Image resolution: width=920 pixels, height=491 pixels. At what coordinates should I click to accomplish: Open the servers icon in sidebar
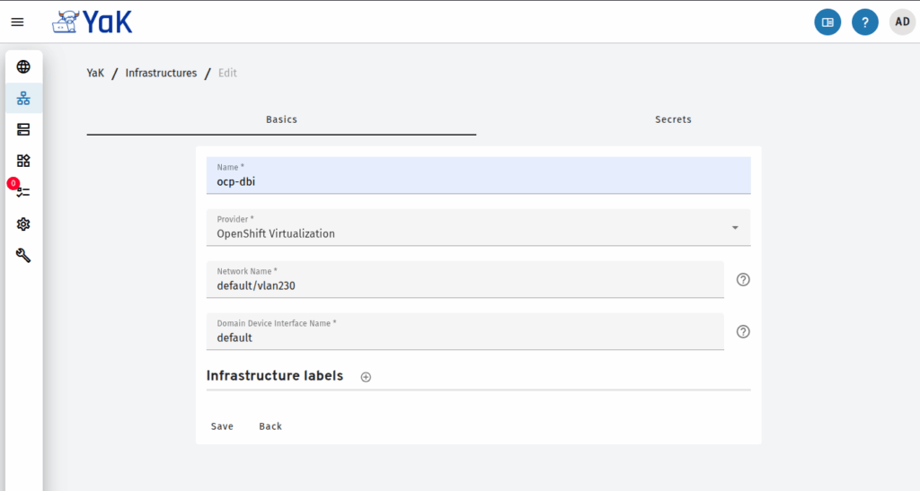[x=23, y=129]
